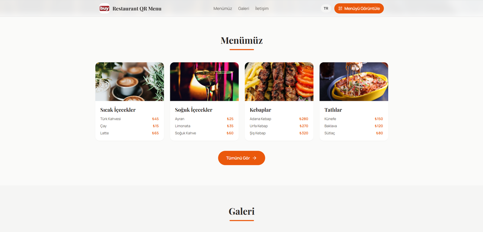Go to the Menümüz nav link
Image resolution: width=483 pixels, height=232 pixels.
pos(223,8)
